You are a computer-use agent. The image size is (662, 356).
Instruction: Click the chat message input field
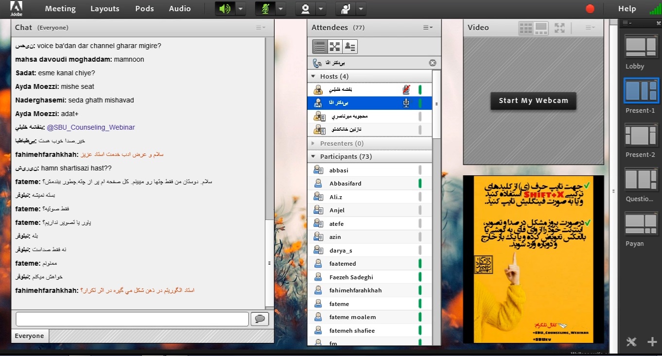point(132,319)
